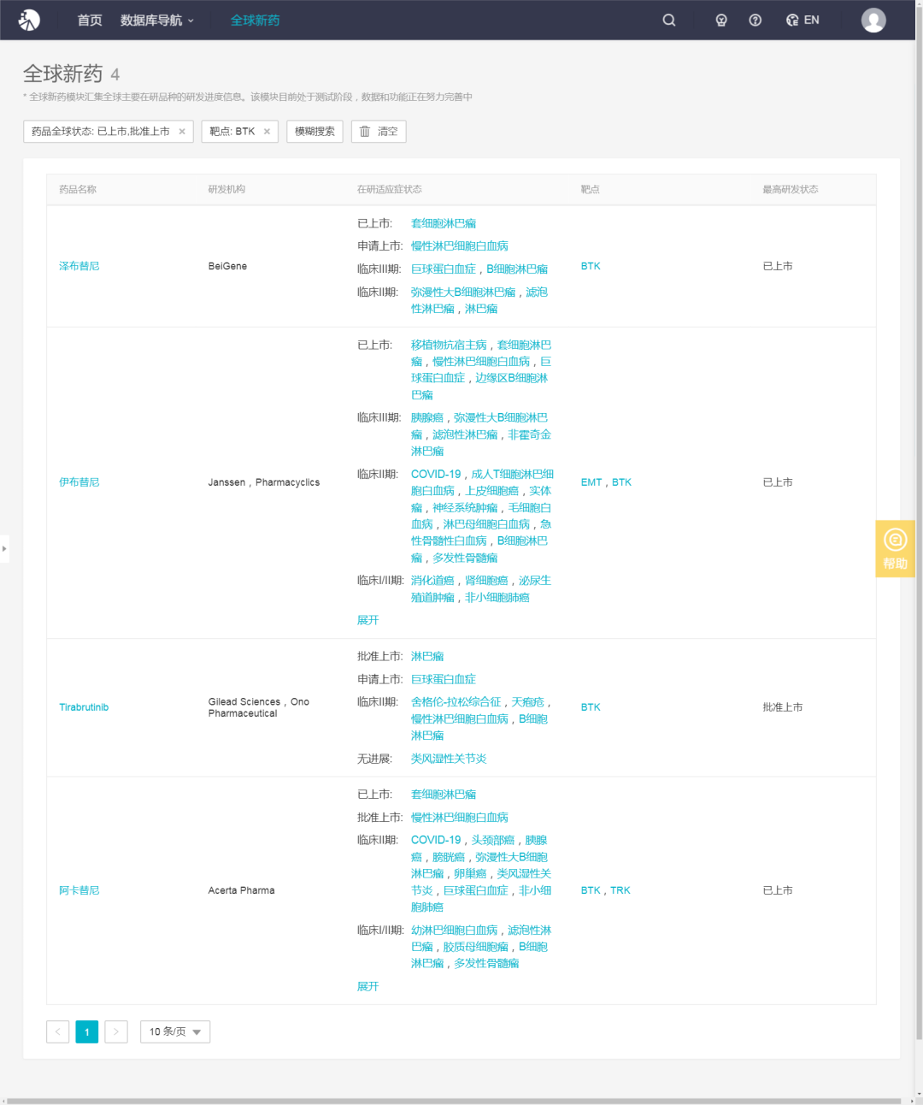Click the EMT target link
Image resolution: width=923 pixels, height=1105 pixels.
591,482
